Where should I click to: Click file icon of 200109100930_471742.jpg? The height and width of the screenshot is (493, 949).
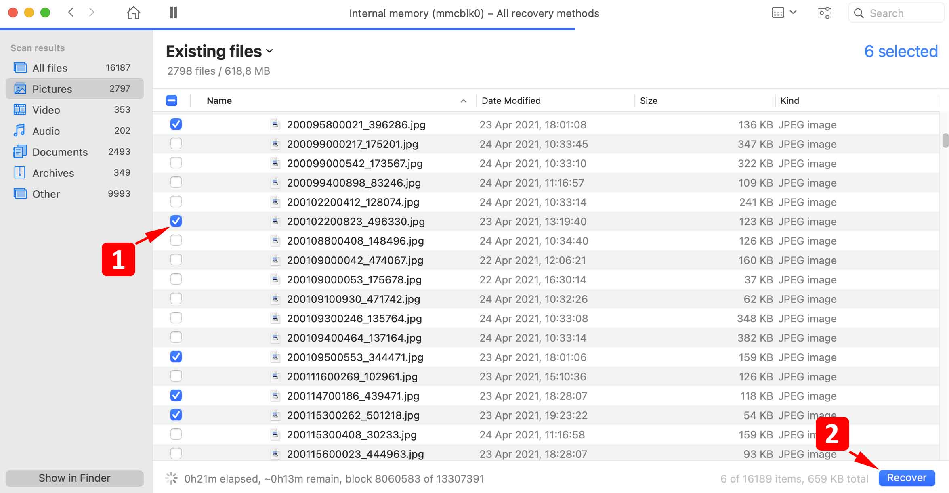coord(275,298)
